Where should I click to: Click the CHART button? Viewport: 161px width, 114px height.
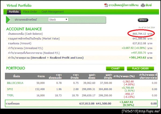click(x=115, y=69)
